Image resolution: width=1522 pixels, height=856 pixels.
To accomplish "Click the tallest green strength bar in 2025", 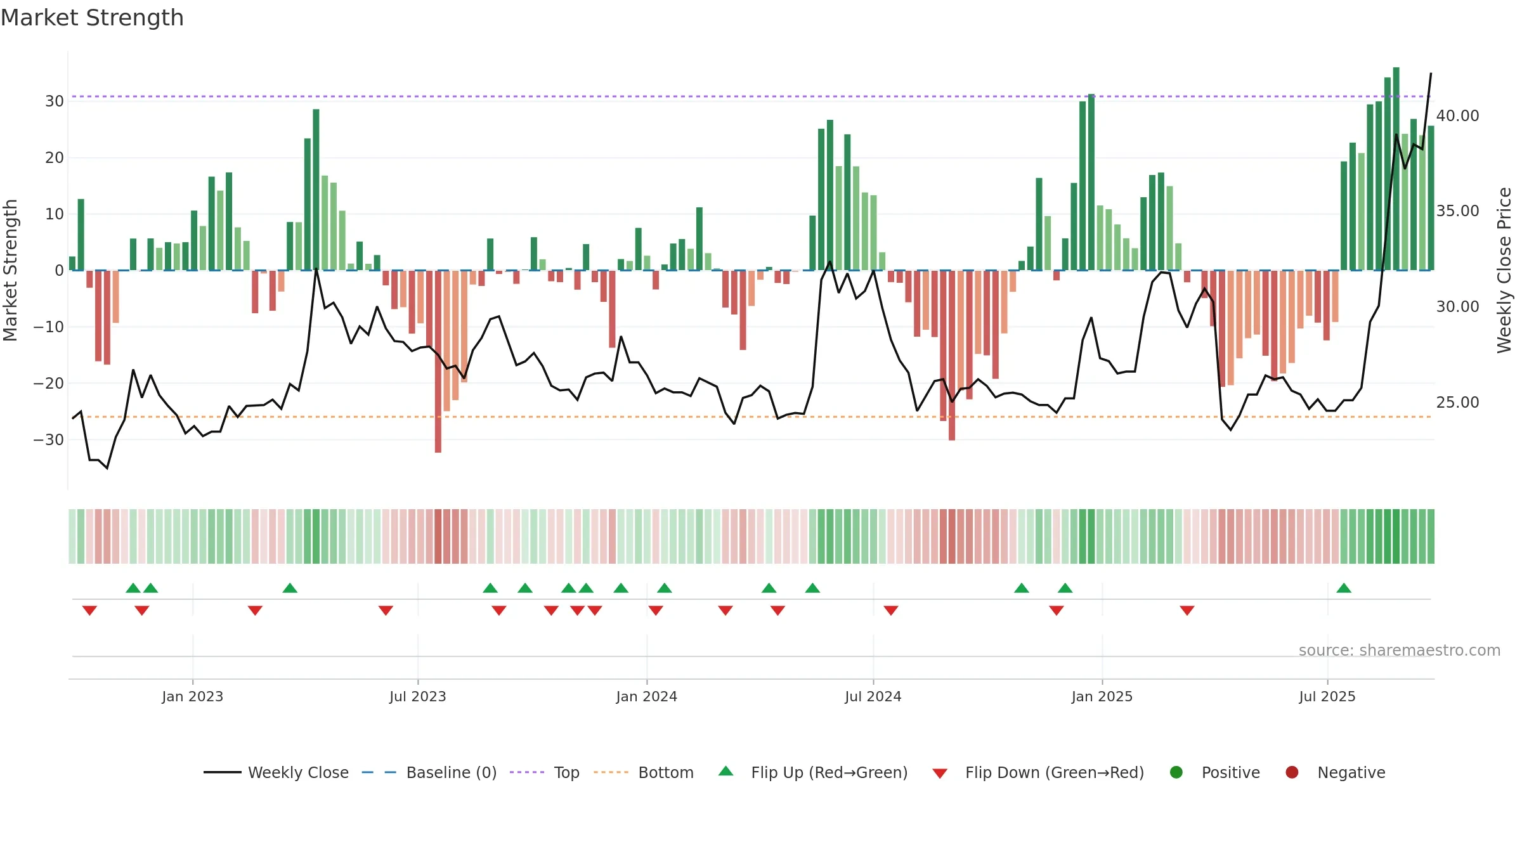I will tap(1396, 169).
